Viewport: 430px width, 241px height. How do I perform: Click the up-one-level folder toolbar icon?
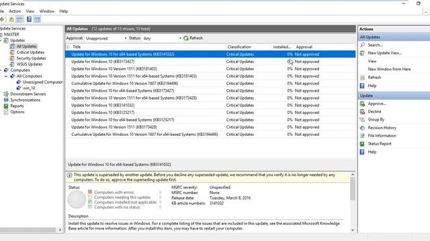pos(11,19)
